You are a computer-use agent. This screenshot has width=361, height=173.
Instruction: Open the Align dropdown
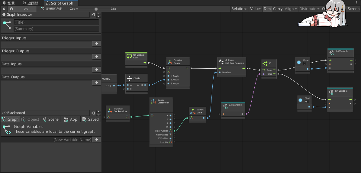coord(291,9)
